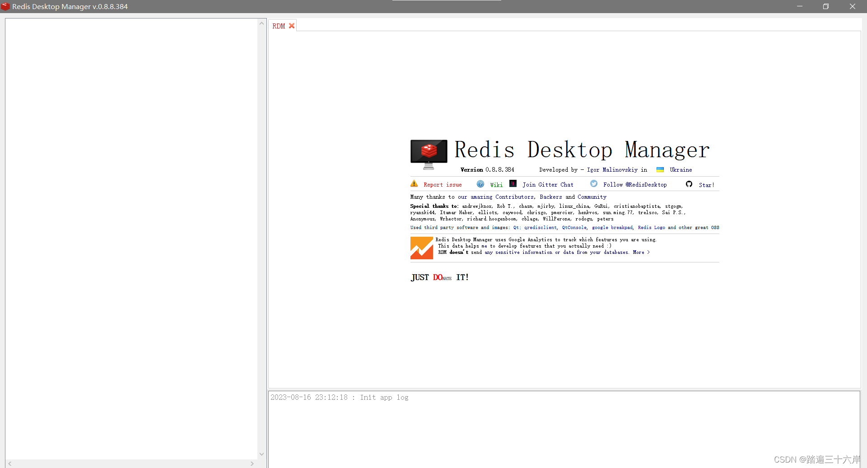Open the Community link
The image size is (867, 468).
[592, 197]
